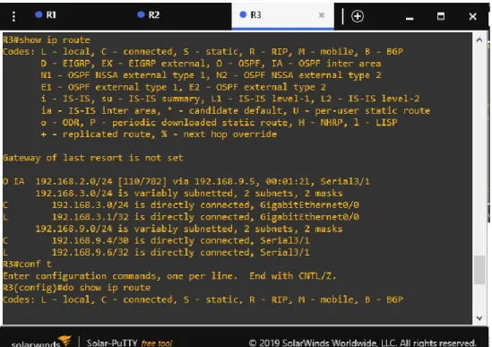Screen dimensions: 492x347
Task: Click '192.168.9.0/24 is variably subnetted' line
Action: 189,229
